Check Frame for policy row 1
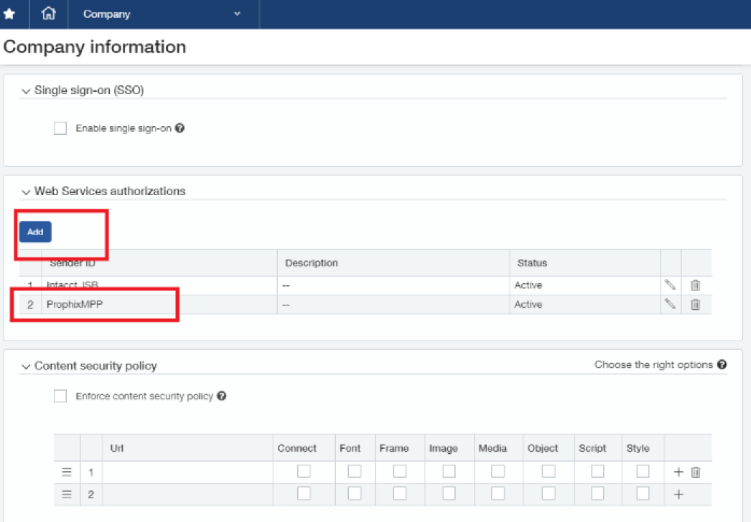The image size is (751, 522). (399, 471)
